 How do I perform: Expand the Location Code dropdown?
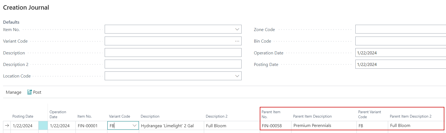(237, 76)
